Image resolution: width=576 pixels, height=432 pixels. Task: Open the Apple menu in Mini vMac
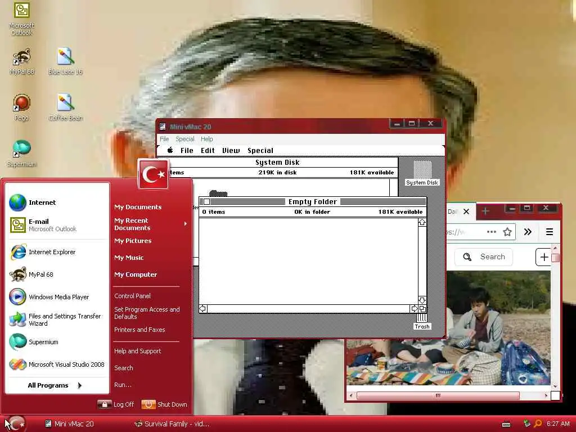pos(170,150)
